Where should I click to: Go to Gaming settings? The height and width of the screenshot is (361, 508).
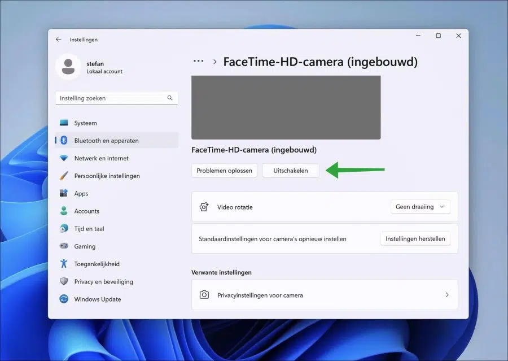pyautogui.click(x=117, y=246)
